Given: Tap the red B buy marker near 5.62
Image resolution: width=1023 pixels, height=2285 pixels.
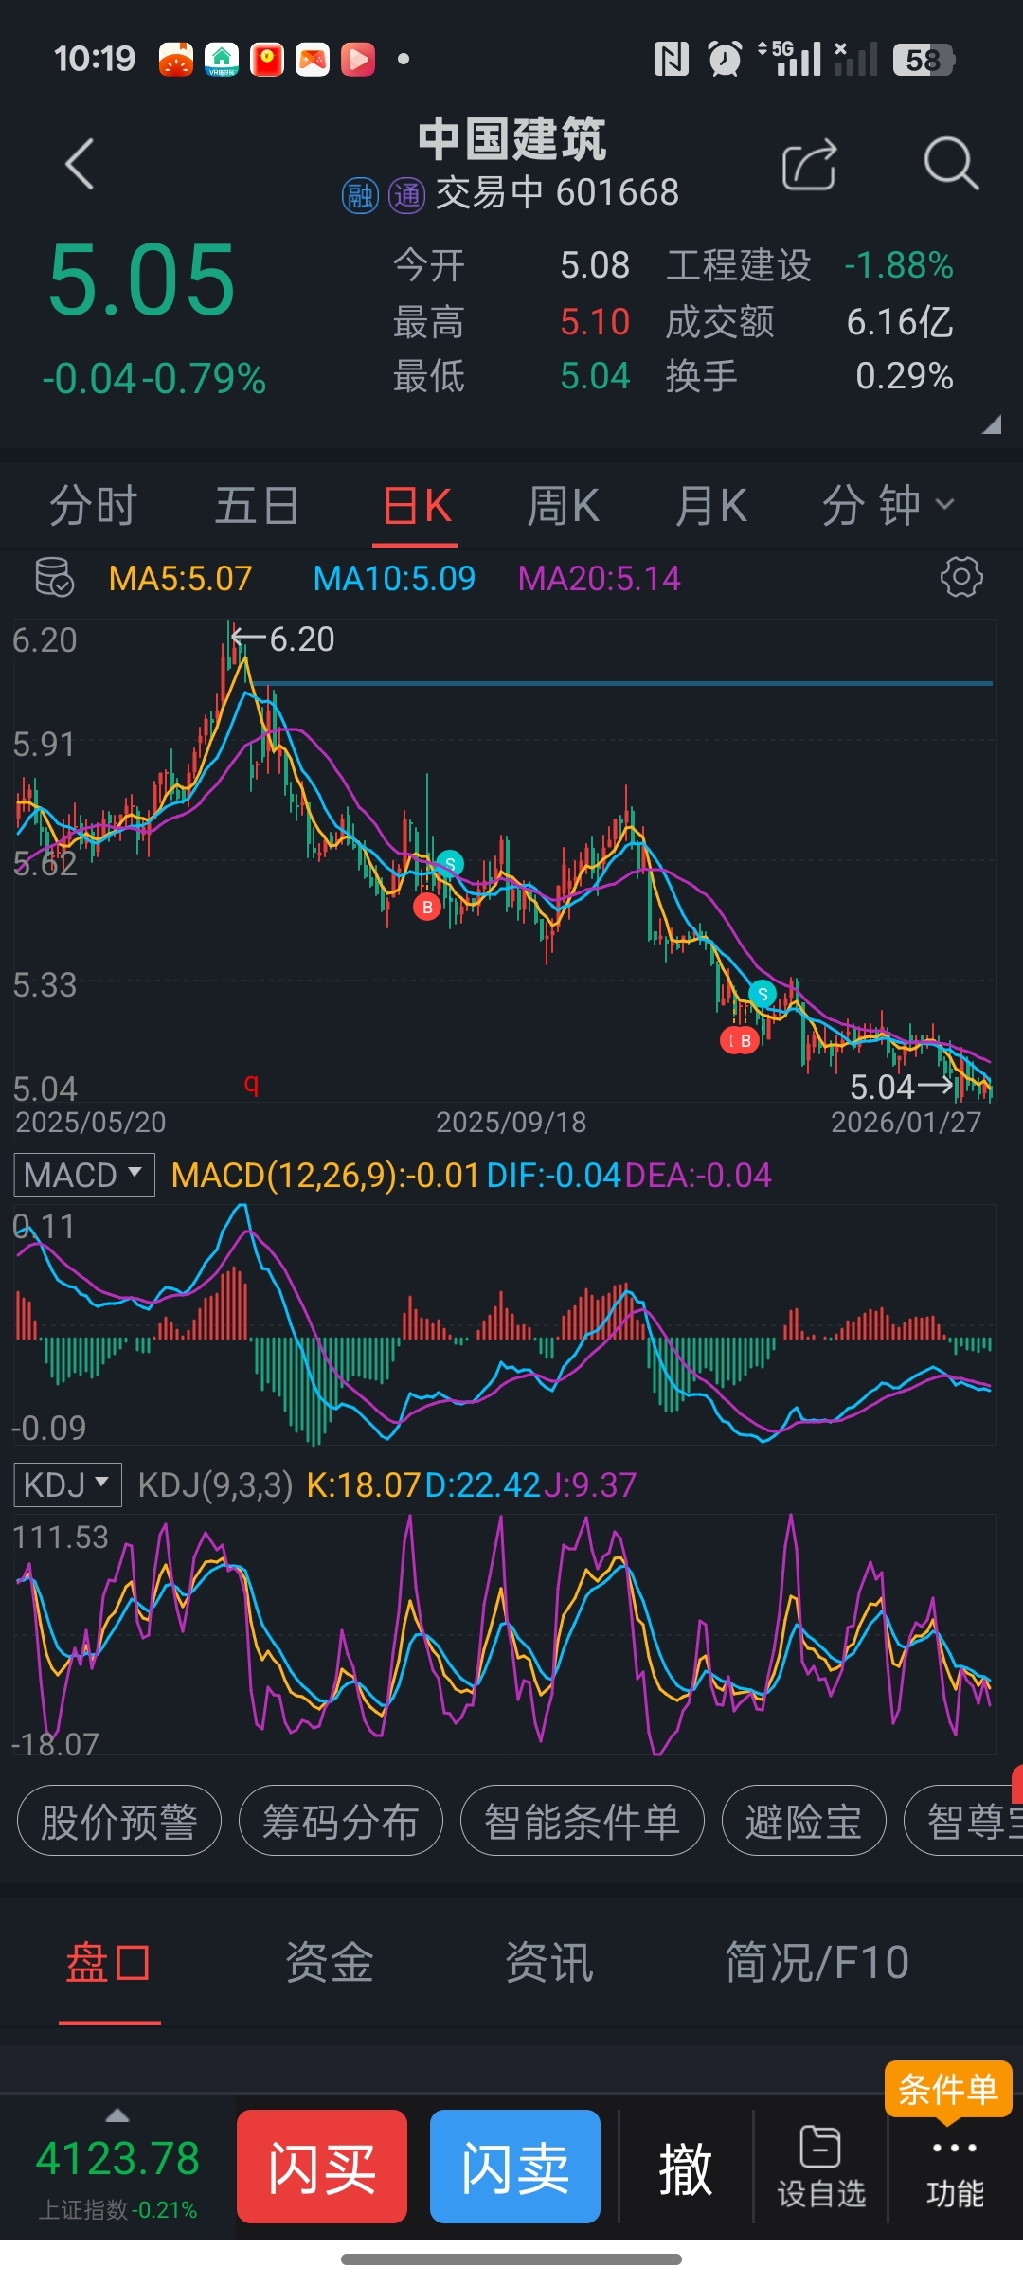Looking at the screenshot, I should point(427,907).
